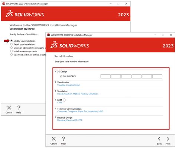The image size is (176, 148).
Task: Minimize the front Installation Manager window
Action: click(x=155, y=35)
